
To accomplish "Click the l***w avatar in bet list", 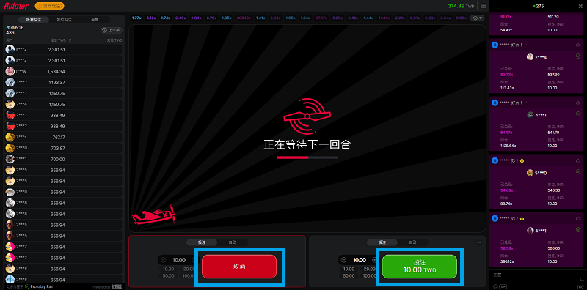I will pos(10,71).
